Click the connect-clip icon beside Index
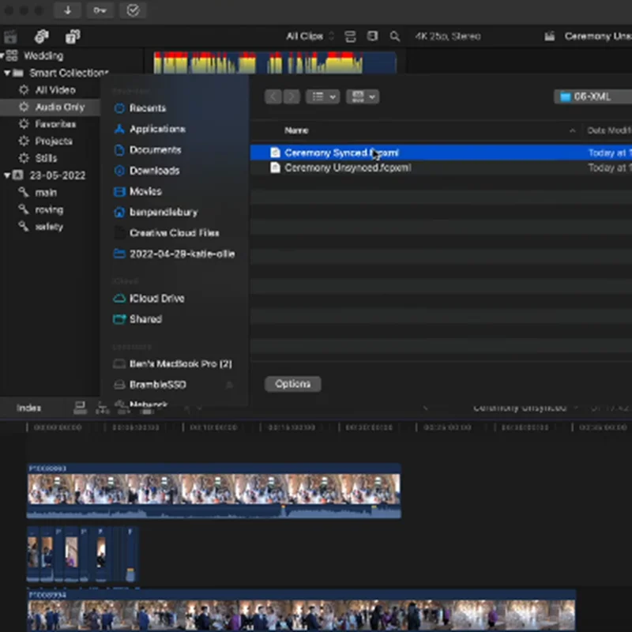Viewport: 632px width, 632px height. tap(81, 408)
